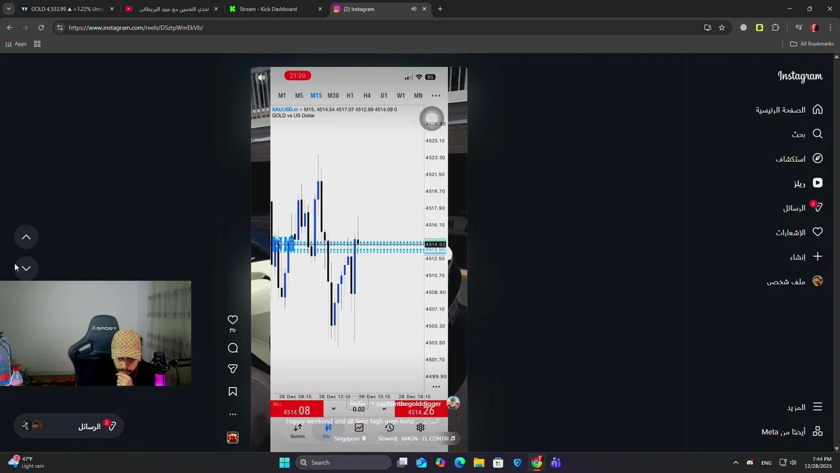This screenshot has height=473, width=840.
Task: Go to next reel with down chevron
Action: [26, 268]
